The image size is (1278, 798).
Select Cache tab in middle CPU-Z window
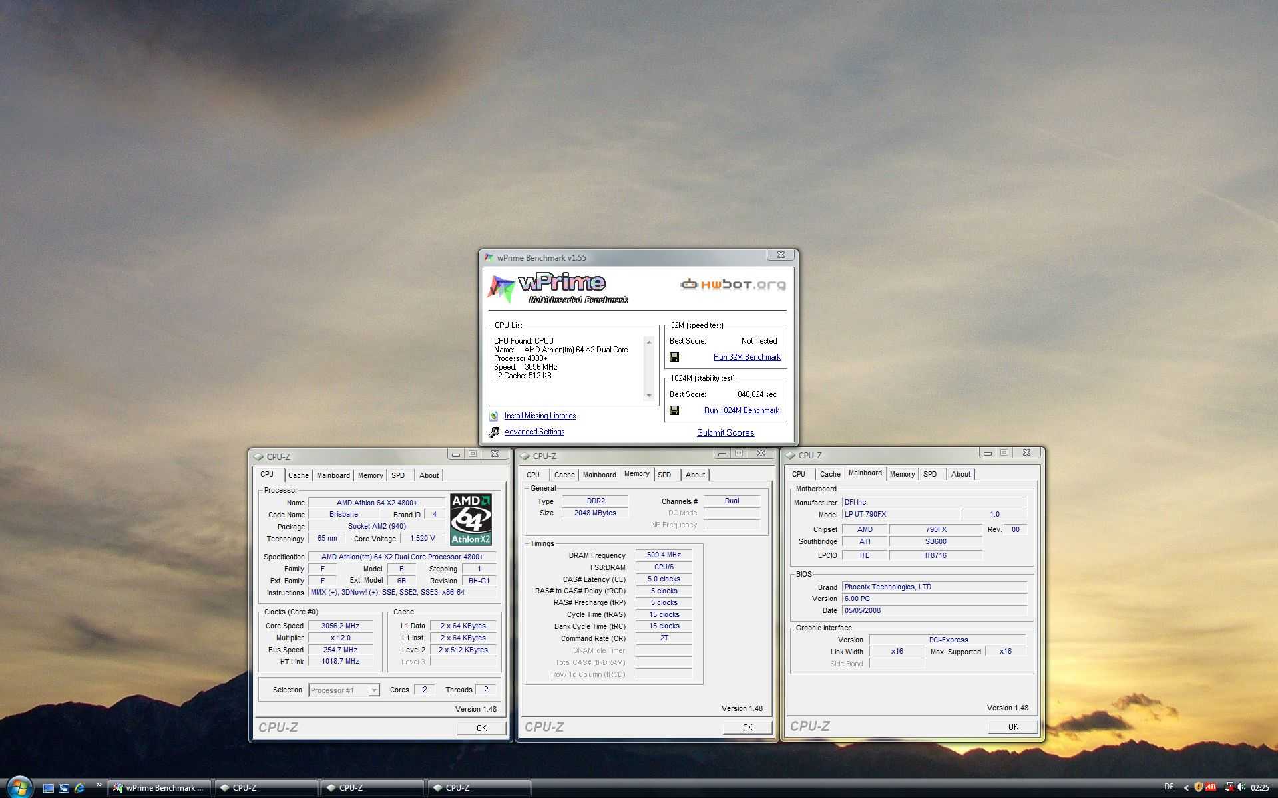(x=564, y=475)
